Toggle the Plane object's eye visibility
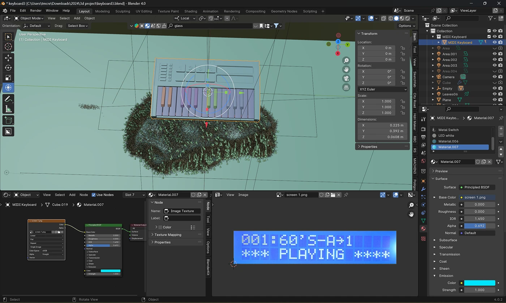 click(x=494, y=100)
